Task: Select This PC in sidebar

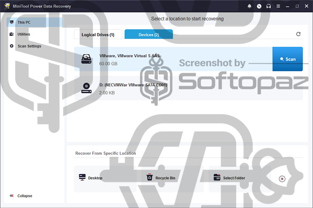Action: (34, 22)
